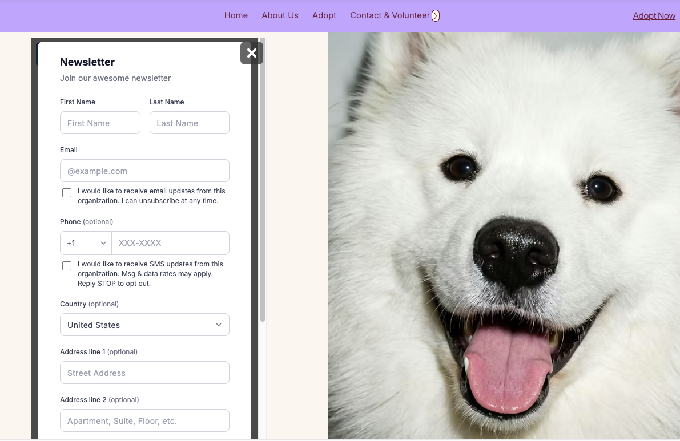
Task: Open the United States country dropdown
Action: (x=145, y=325)
